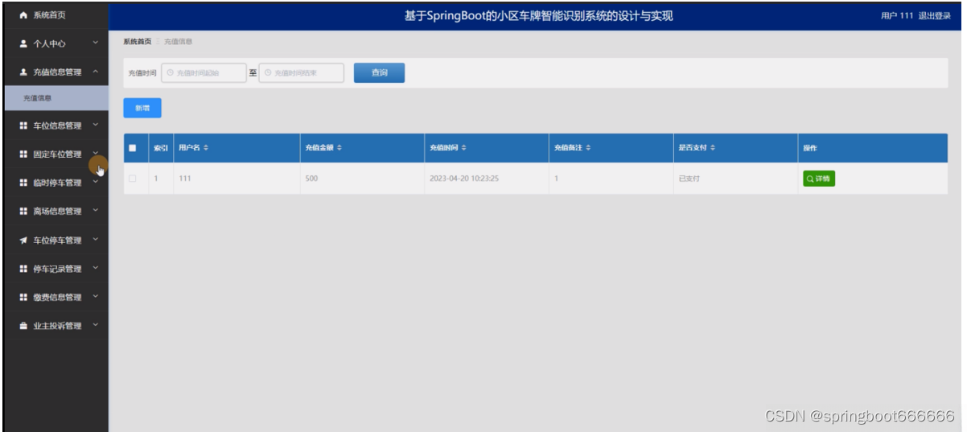Sort by 充值金额 using the column sort arrows
This screenshot has height=432, width=967.
click(339, 148)
